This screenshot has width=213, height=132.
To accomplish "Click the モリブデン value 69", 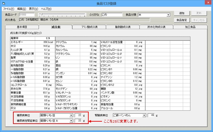I will tap(86, 89).
